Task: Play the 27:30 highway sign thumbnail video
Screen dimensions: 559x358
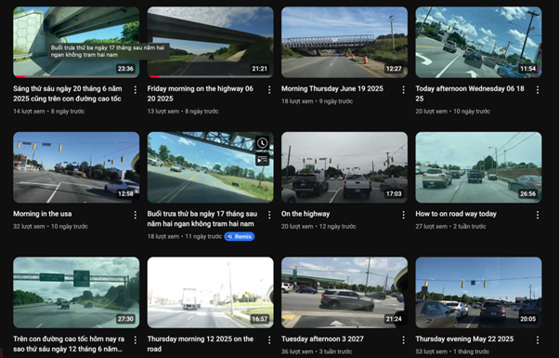Action: [x=76, y=292]
